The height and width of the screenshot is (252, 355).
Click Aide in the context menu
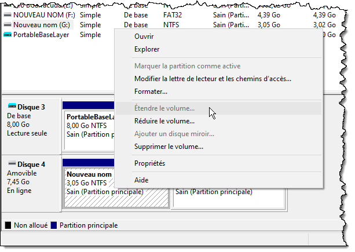141,180
